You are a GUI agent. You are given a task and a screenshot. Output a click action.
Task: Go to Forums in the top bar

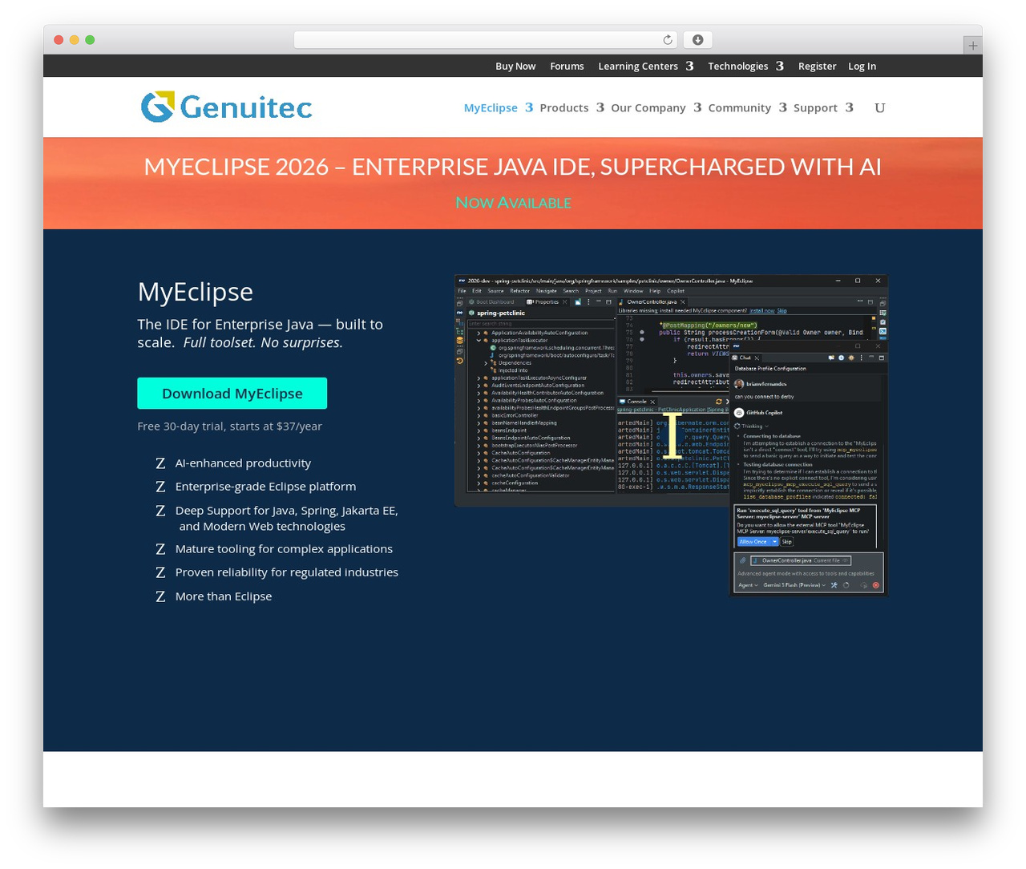567,67
